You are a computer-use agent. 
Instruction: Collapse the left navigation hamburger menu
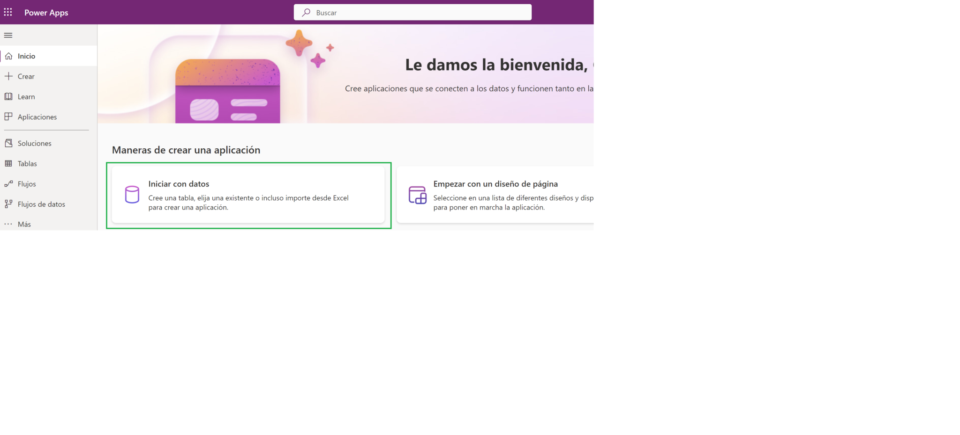tap(8, 35)
